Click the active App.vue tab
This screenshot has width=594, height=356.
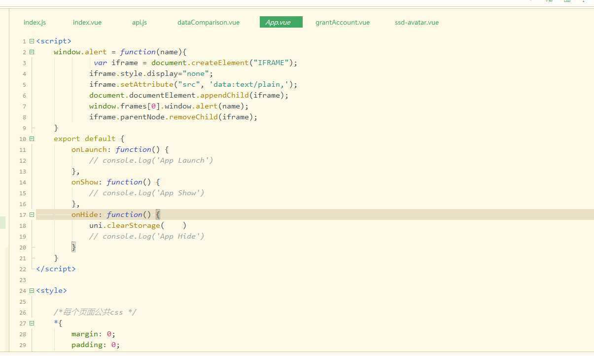click(x=281, y=22)
